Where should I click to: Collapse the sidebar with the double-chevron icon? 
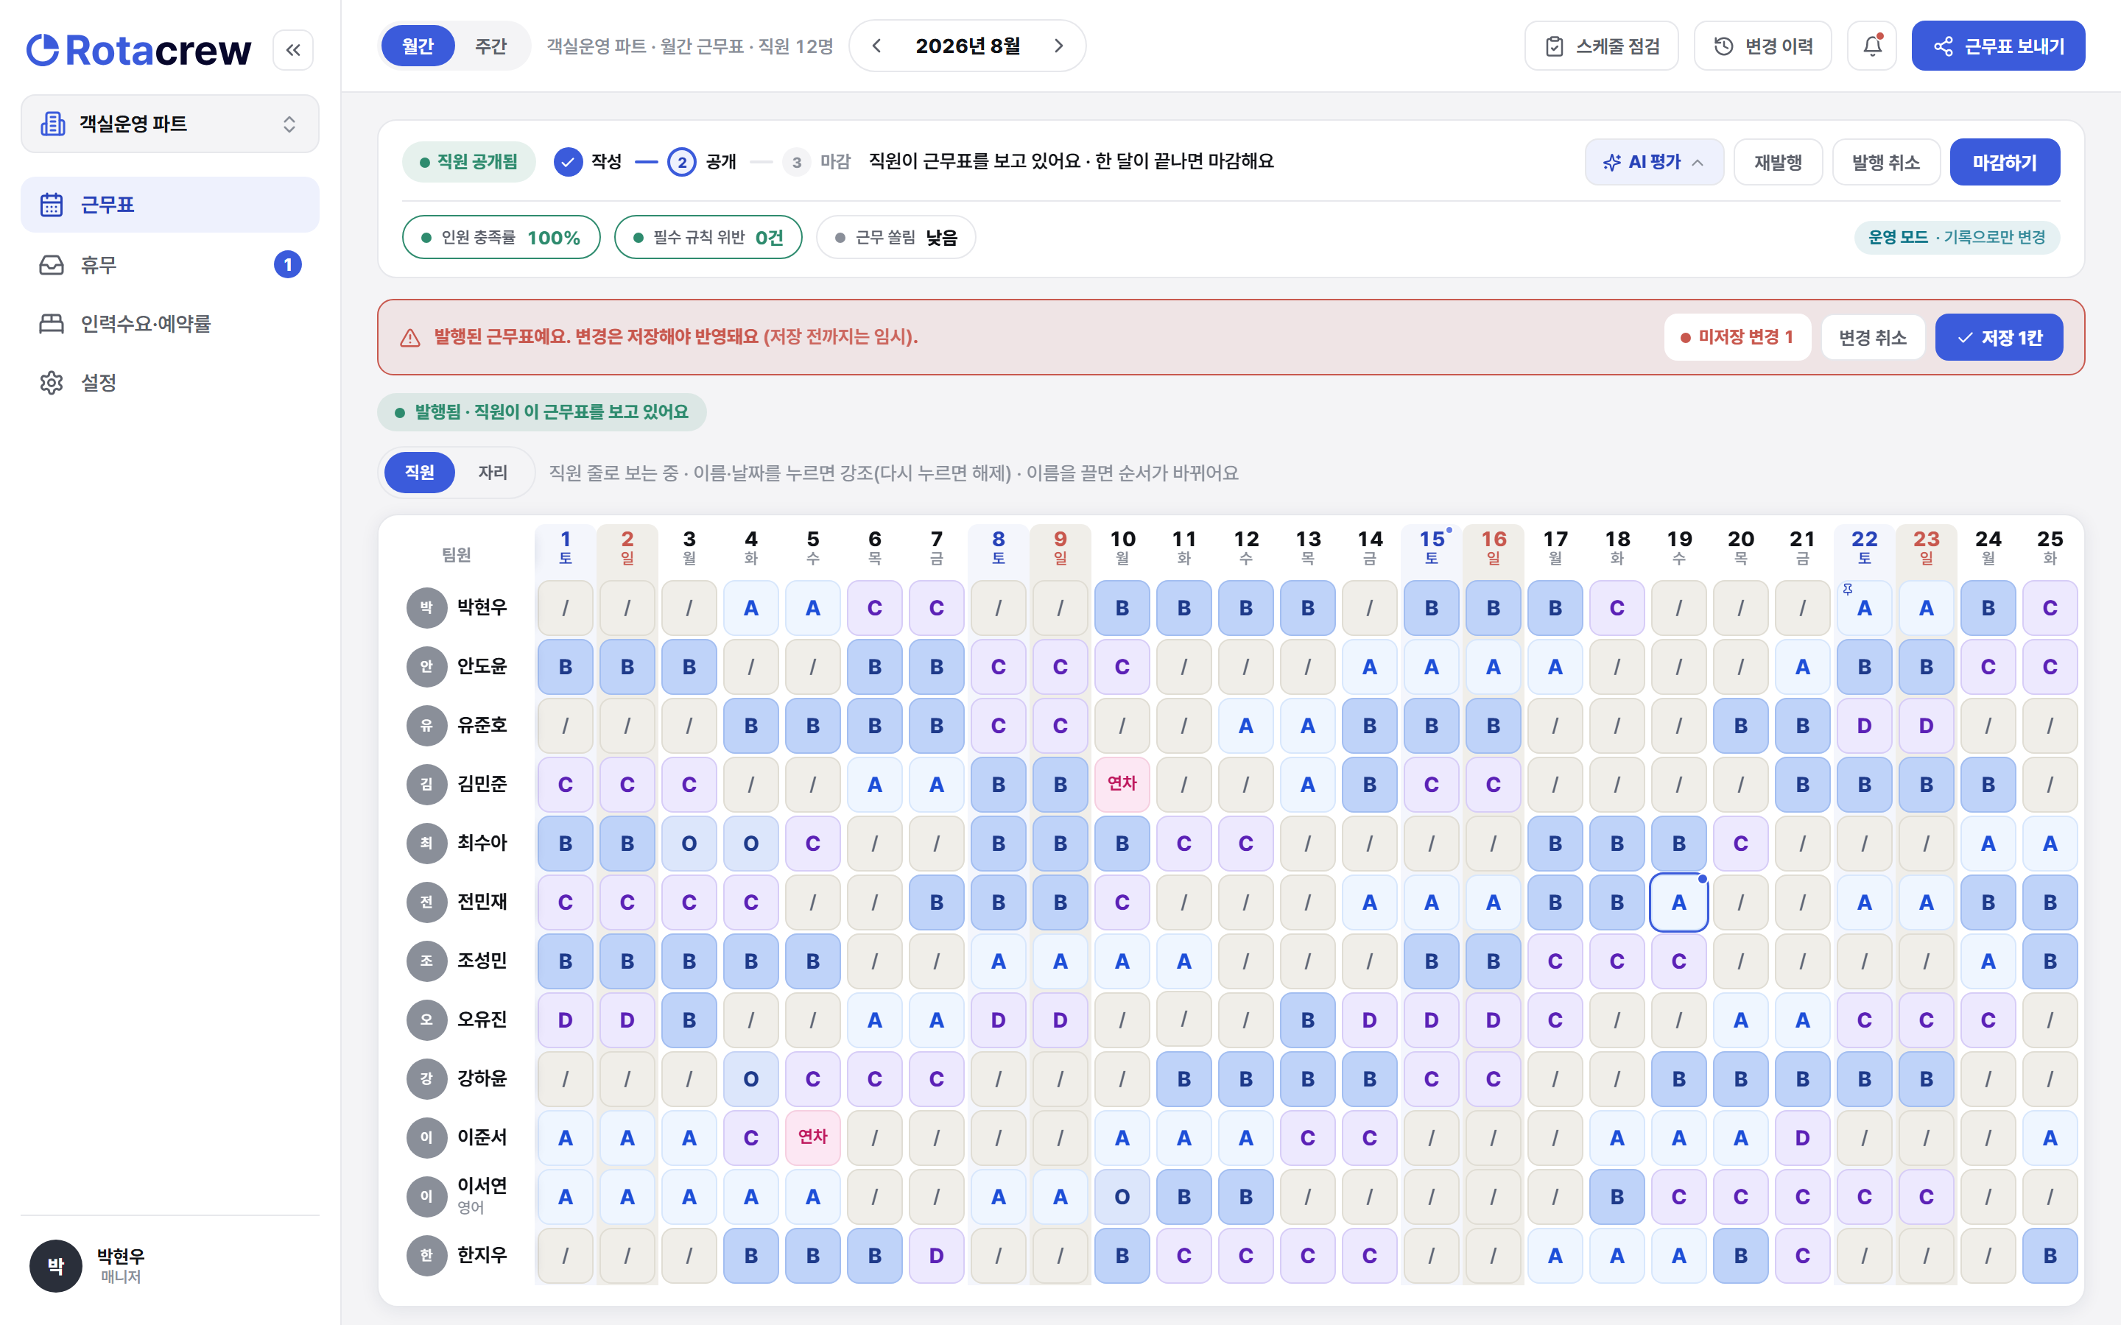292,50
